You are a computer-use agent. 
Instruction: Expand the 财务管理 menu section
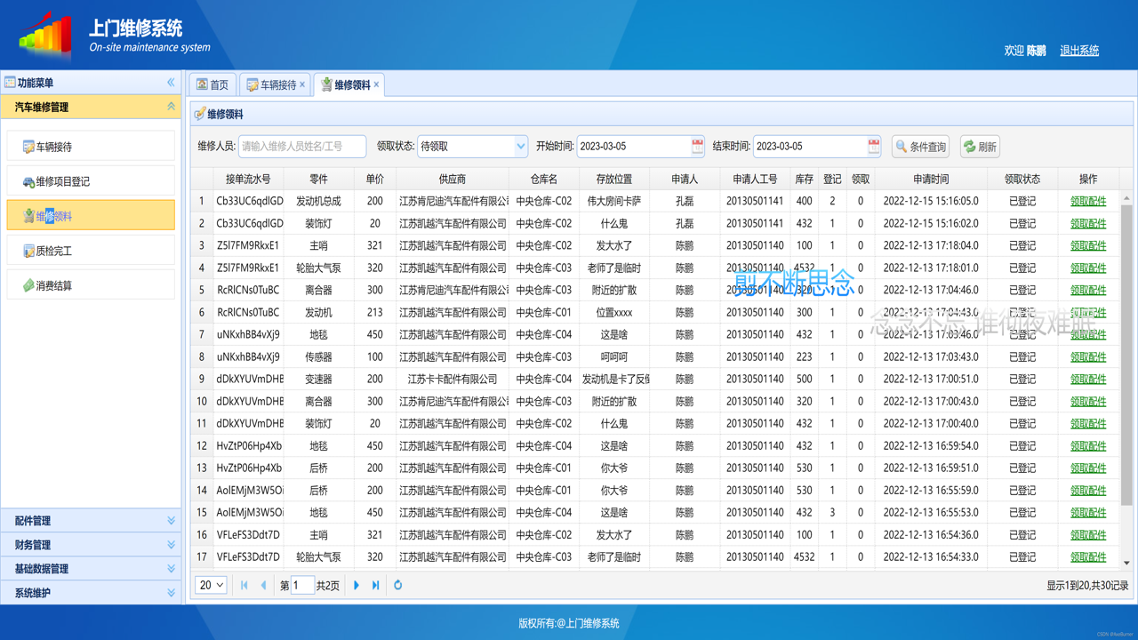pos(91,545)
